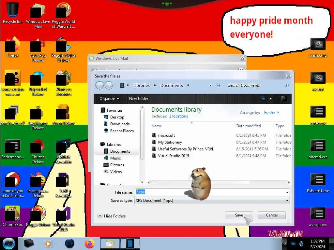Open Firefox from the taskbar
The height and width of the screenshot is (250, 334).
click(x=90, y=243)
